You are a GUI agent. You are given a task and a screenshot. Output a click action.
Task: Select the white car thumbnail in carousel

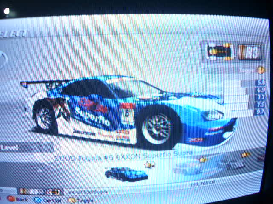pos(188,169)
